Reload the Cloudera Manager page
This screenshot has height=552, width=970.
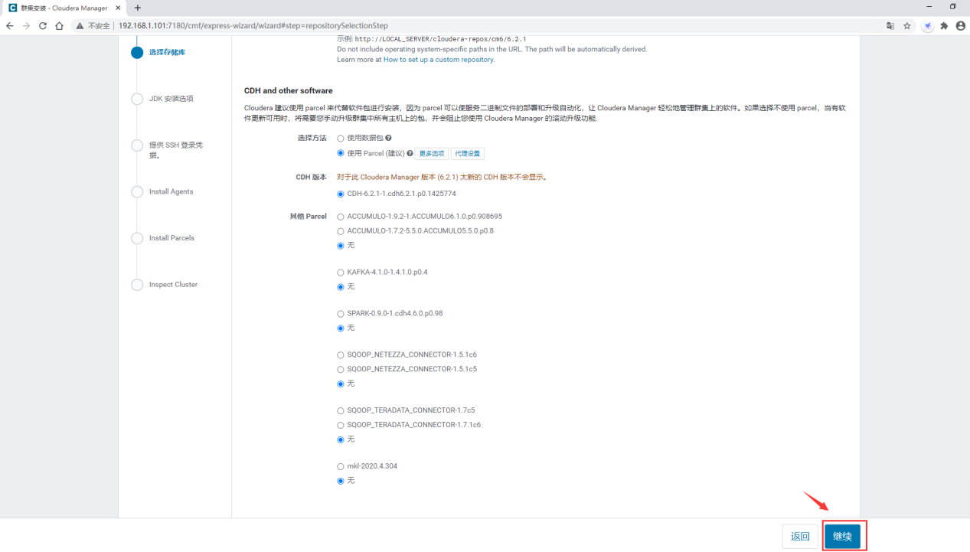pos(43,25)
